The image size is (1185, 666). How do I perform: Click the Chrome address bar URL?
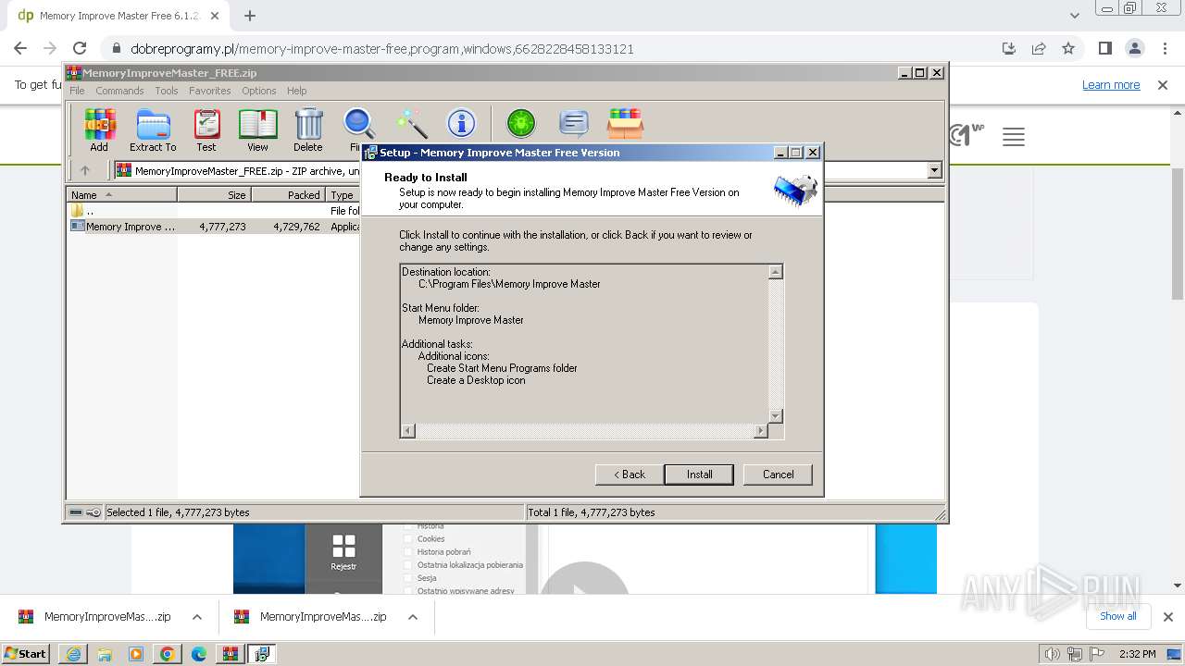click(382, 49)
